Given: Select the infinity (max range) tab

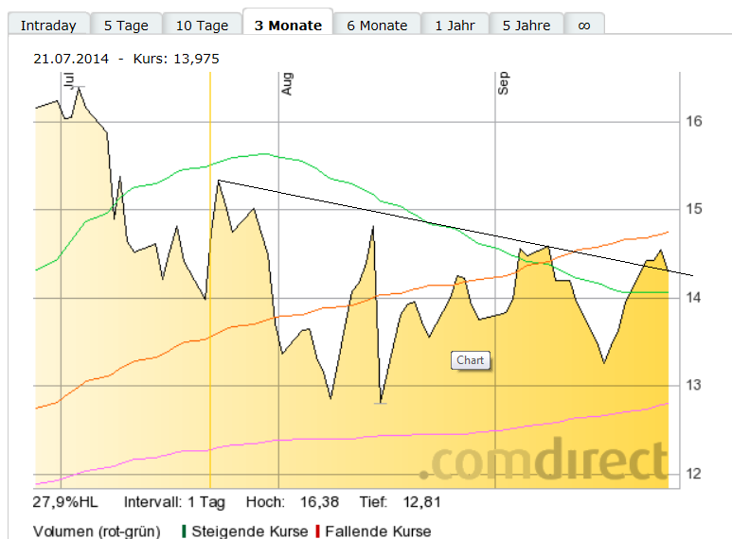Looking at the screenshot, I should point(584,25).
